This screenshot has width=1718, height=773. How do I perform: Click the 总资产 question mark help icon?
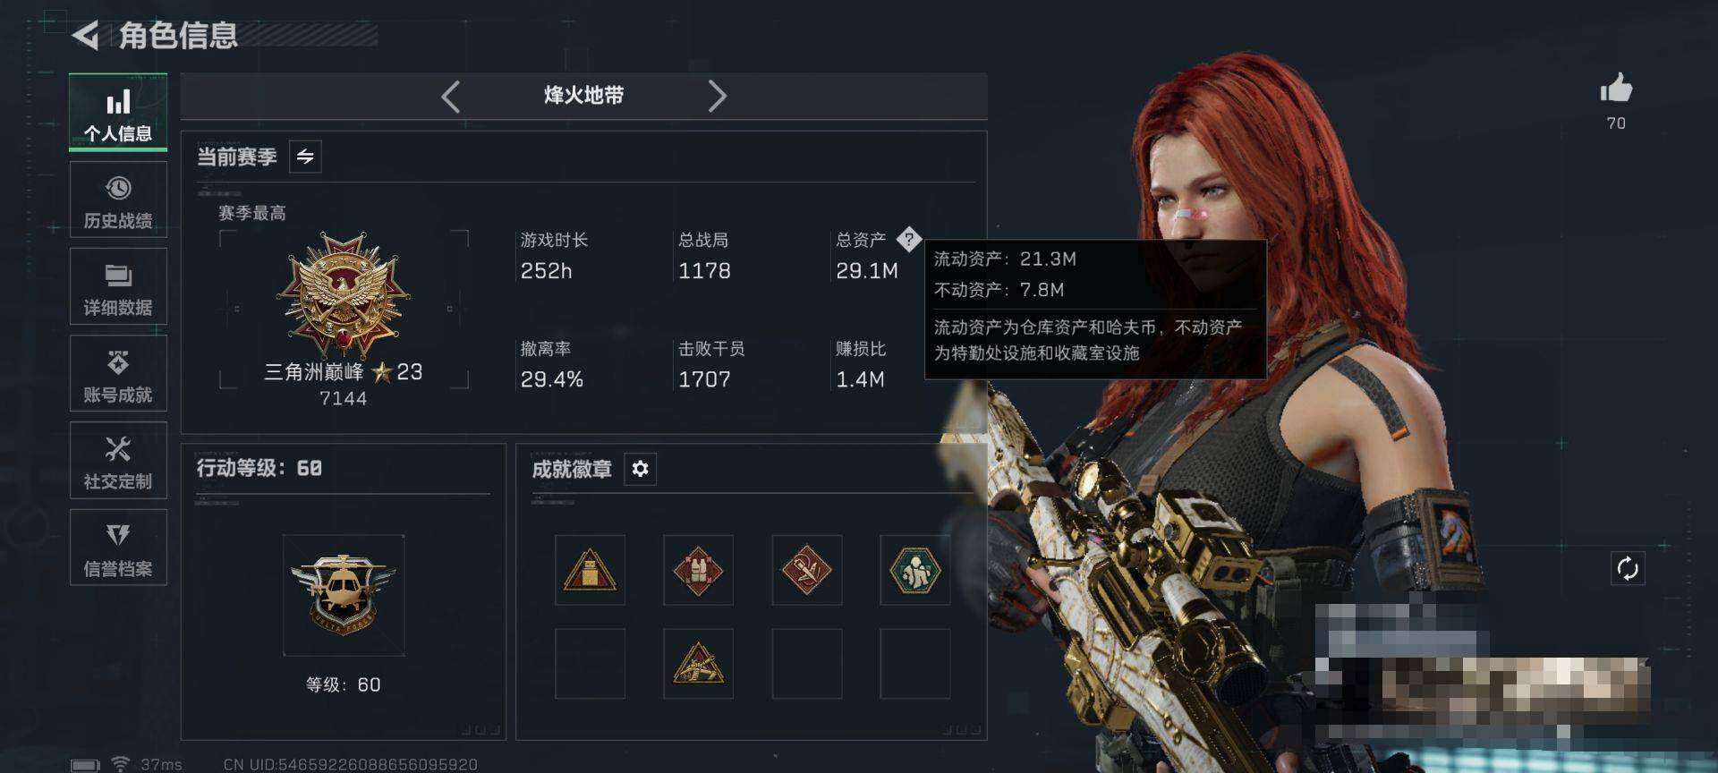[908, 239]
